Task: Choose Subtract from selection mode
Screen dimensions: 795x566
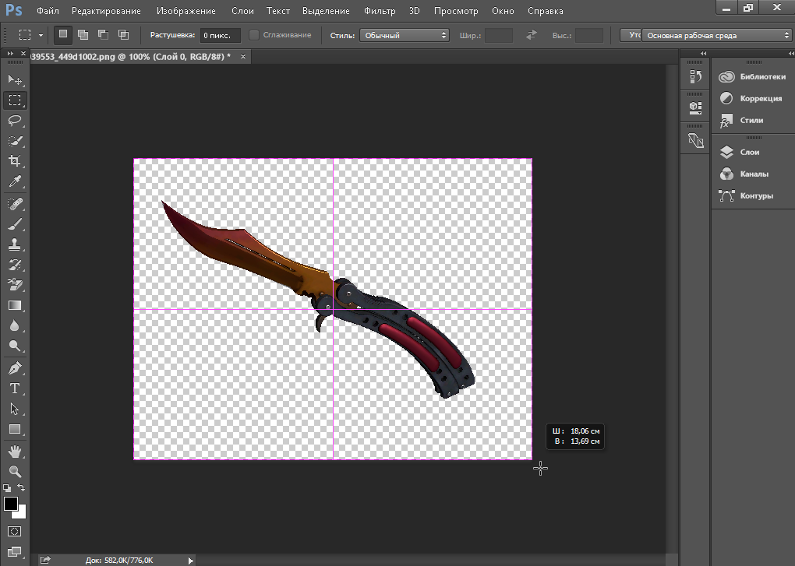Action: (103, 34)
